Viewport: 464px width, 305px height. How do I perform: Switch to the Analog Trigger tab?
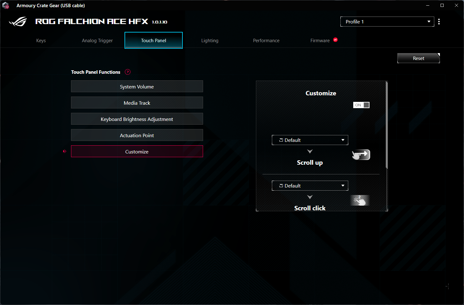point(97,41)
